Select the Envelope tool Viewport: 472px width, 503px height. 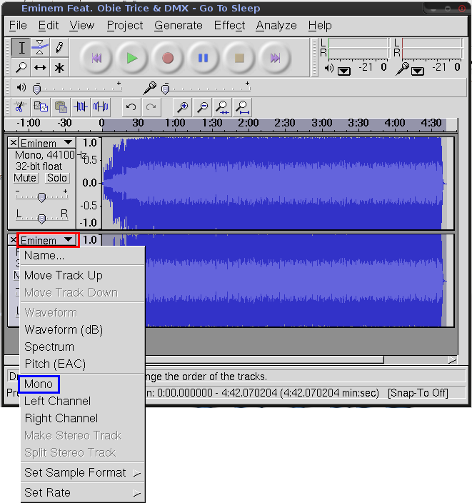[40, 48]
